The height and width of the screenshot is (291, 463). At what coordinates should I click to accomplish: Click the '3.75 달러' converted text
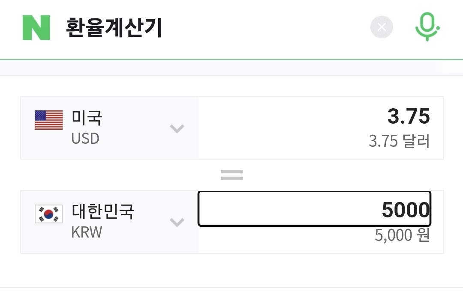tap(399, 141)
